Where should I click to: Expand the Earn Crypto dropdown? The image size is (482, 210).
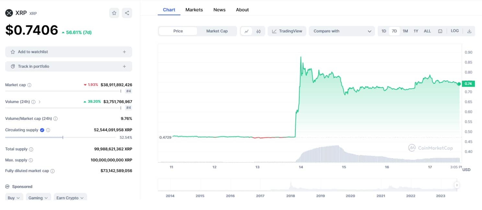click(x=70, y=198)
